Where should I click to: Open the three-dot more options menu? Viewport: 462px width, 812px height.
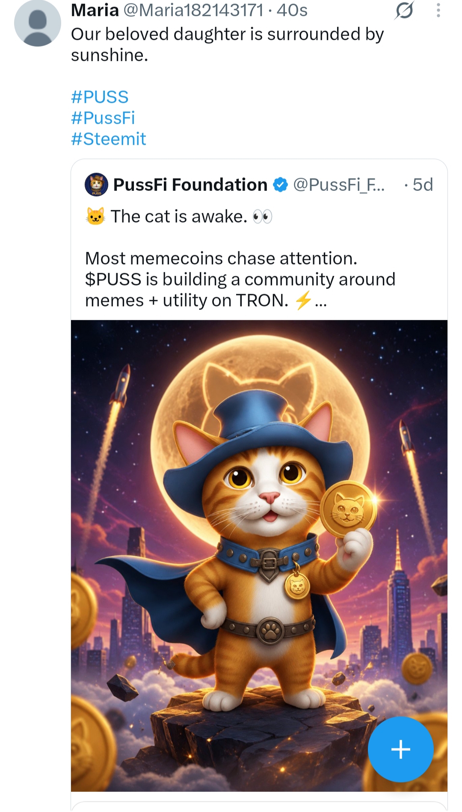[x=438, y=10]
